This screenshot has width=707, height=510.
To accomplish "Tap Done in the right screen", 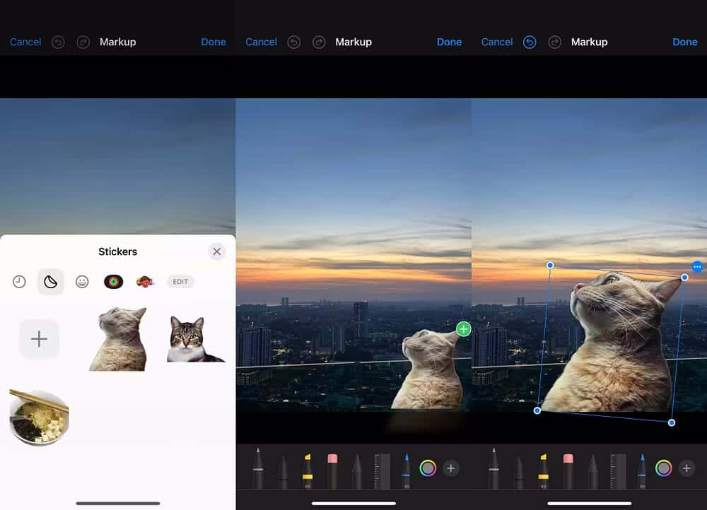I will point(685,42).
